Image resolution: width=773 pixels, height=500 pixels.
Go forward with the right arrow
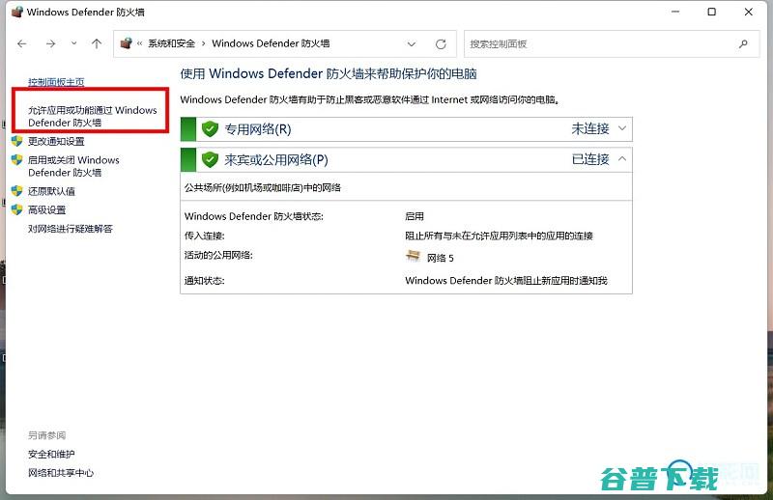(50, 43)
